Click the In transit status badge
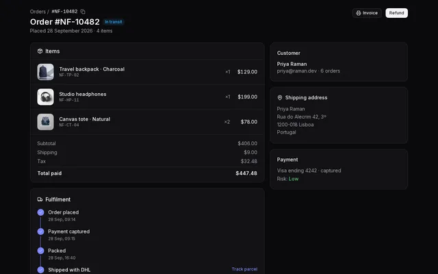438x274 pixels. (114, 22)
